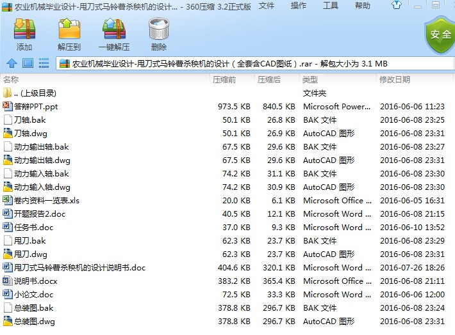Click the skin shirt icon in title bar
455x335 pixels.
pos(396,6)
